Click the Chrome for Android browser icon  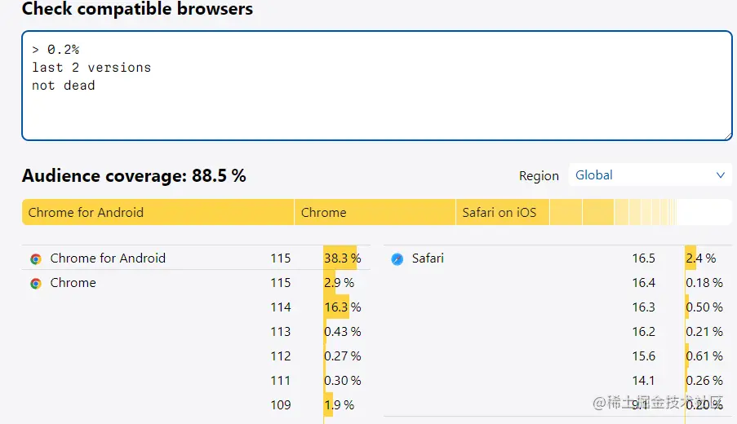(x=36, y=258)
